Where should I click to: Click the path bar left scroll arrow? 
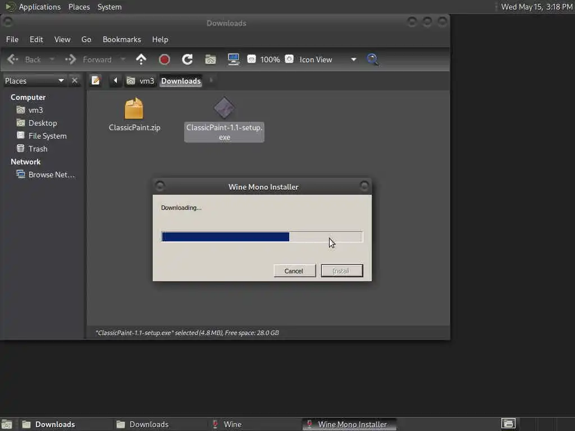point(115,80)
